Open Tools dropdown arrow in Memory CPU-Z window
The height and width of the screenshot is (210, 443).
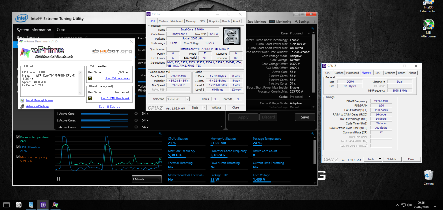click(x=380, y=159)
